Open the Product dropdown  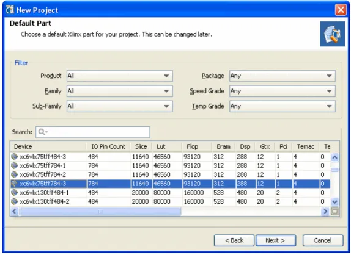click(119, 76)
